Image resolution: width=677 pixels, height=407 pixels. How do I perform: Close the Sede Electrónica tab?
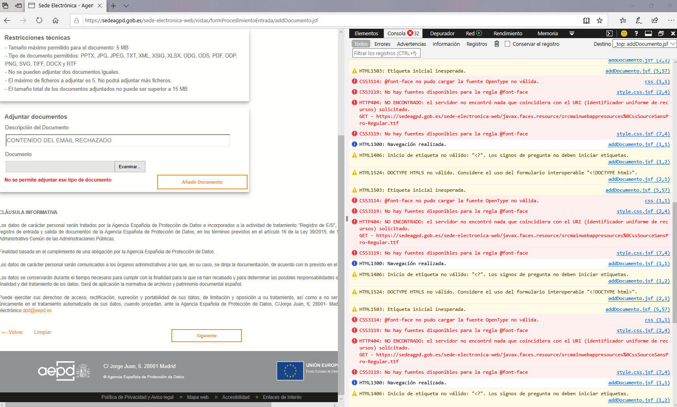click(x=100, y=6)
